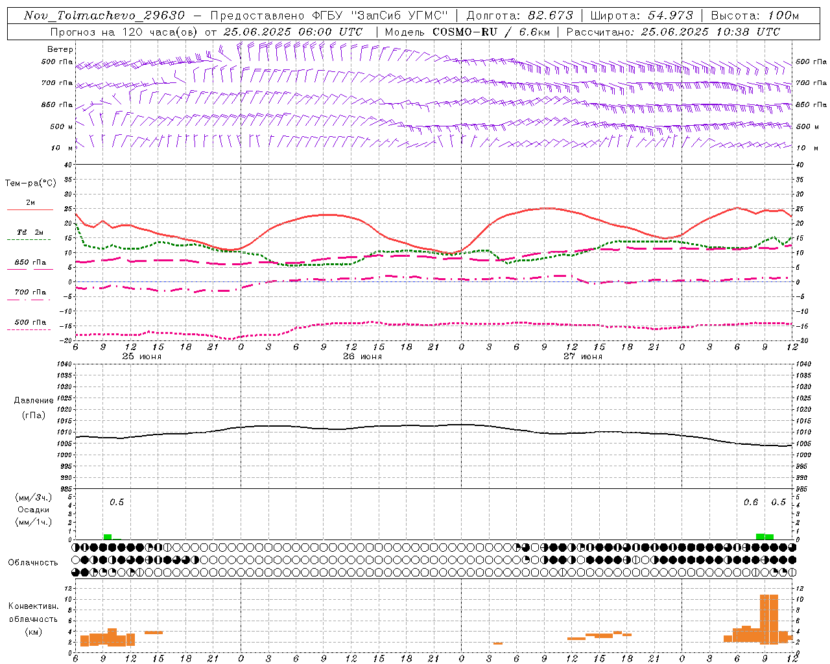Click the Облачность panel label

(33, 562)
